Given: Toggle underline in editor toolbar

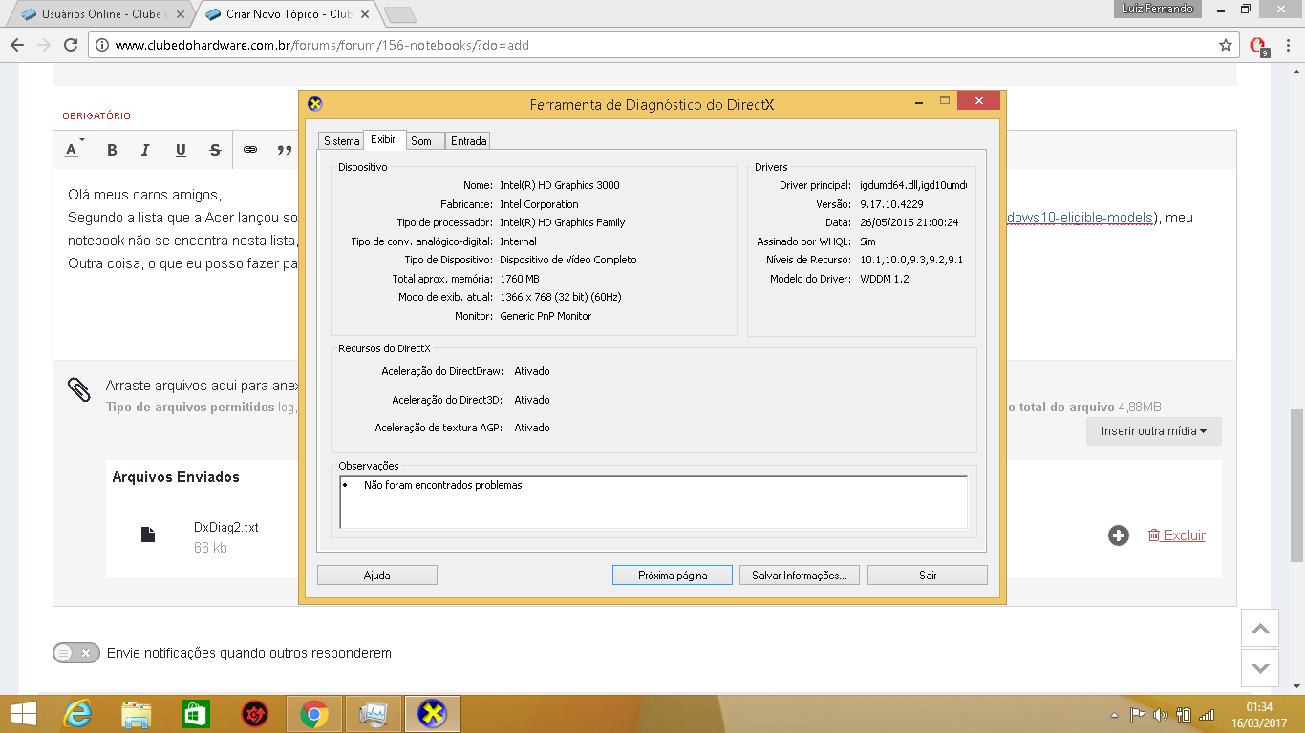Looking at the screenshot, I should pyautogui.click(x=181, y=150).
